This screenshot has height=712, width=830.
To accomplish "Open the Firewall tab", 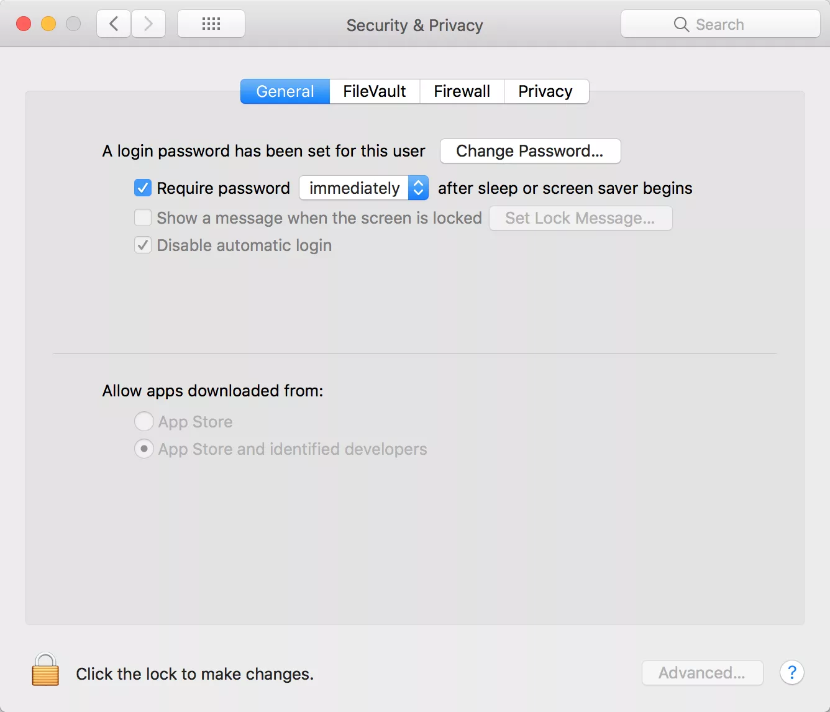I will pos(462,91).
